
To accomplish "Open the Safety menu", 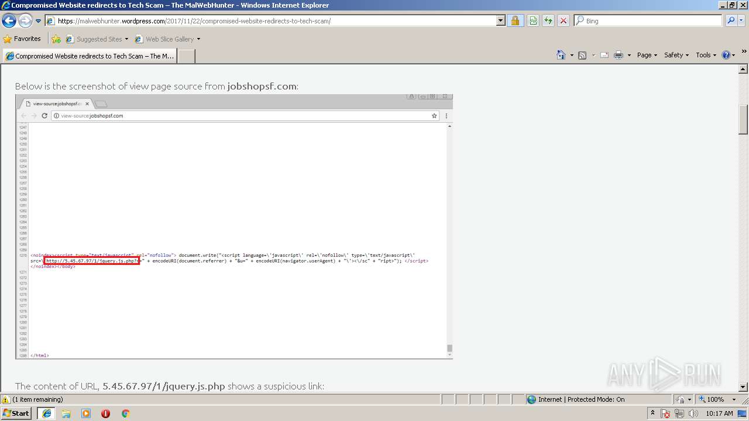I will [x=676, y=55].
